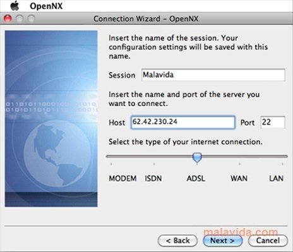Open the OpenNX application menu

pos(46,6)
